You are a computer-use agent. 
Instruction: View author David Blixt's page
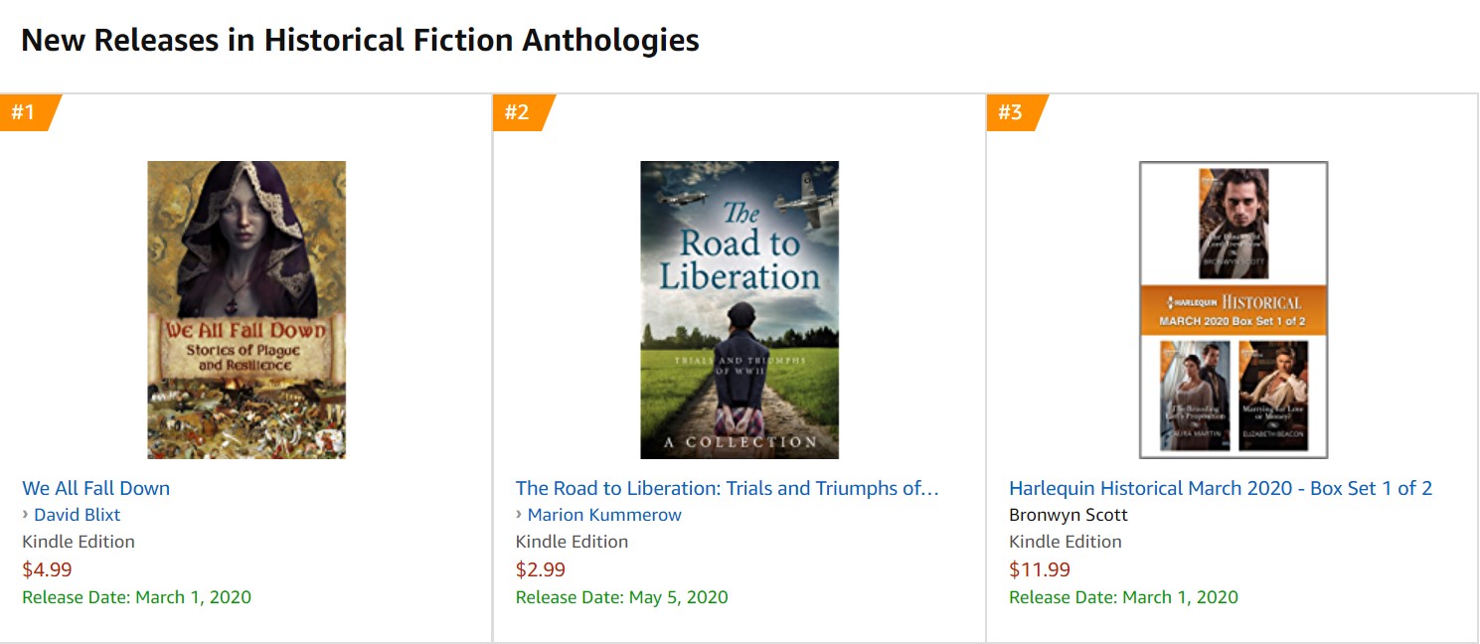[78, 515]
